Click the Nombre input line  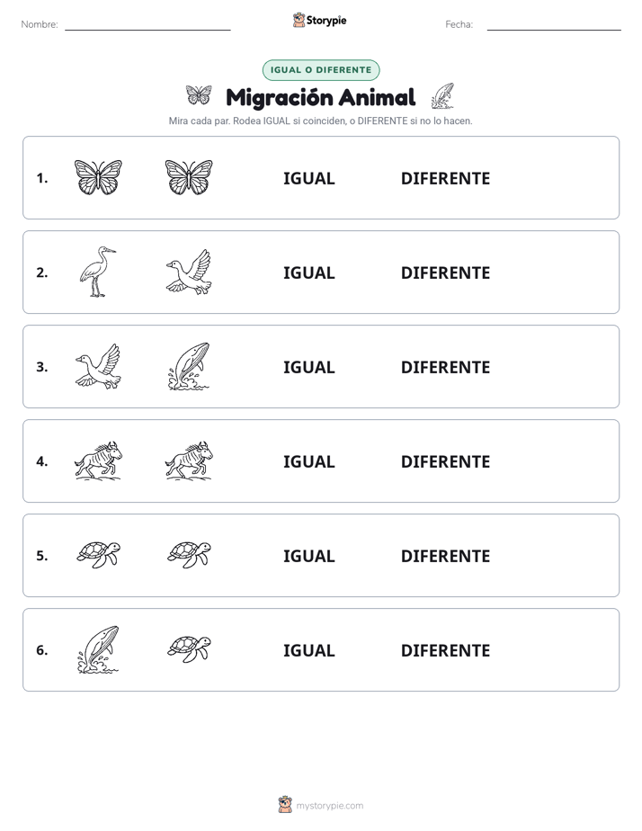tap(147, 25)
